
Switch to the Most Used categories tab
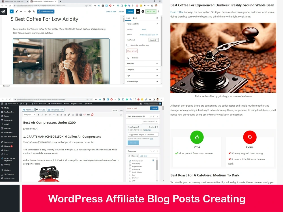[143, 156]
